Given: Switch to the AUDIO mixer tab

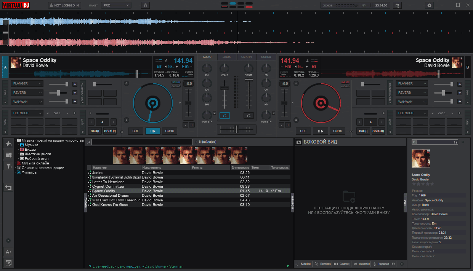Looking at the screenshot, I should [207, 57].
